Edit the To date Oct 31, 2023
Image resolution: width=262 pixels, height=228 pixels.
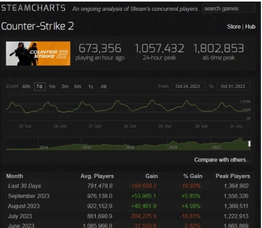click(233, 86)
